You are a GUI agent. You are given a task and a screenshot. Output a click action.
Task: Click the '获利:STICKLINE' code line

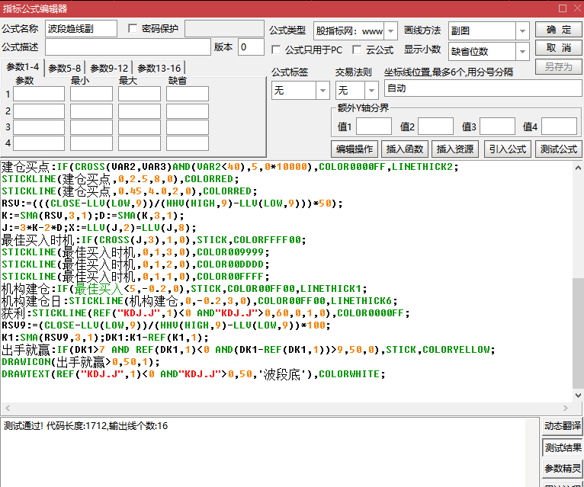click(x=206, y=313)
